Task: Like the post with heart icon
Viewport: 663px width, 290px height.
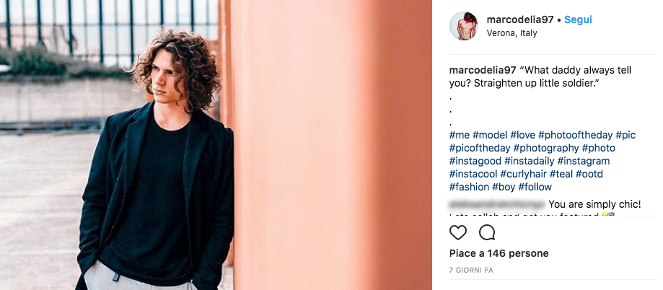Action: tap(458, 232)
